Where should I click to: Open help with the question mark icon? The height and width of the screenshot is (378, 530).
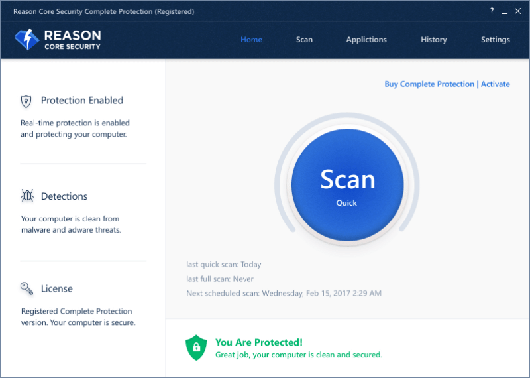tap(492, 11)
